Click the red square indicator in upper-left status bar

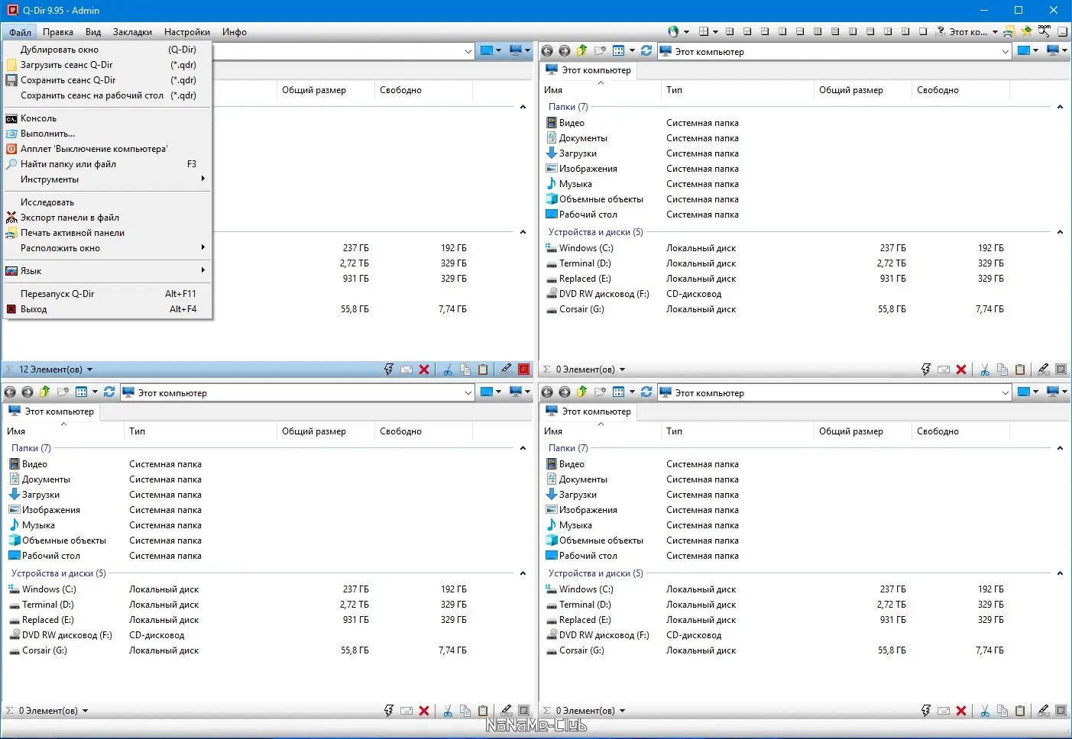point(524,369)
